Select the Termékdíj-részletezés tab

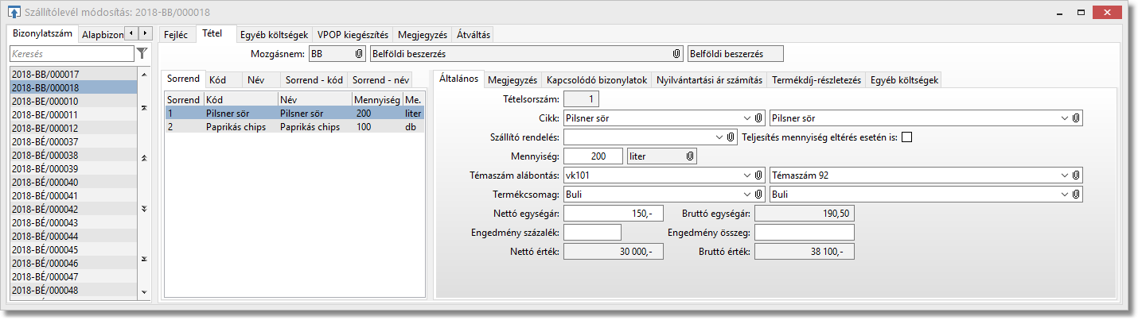[816, 80]
